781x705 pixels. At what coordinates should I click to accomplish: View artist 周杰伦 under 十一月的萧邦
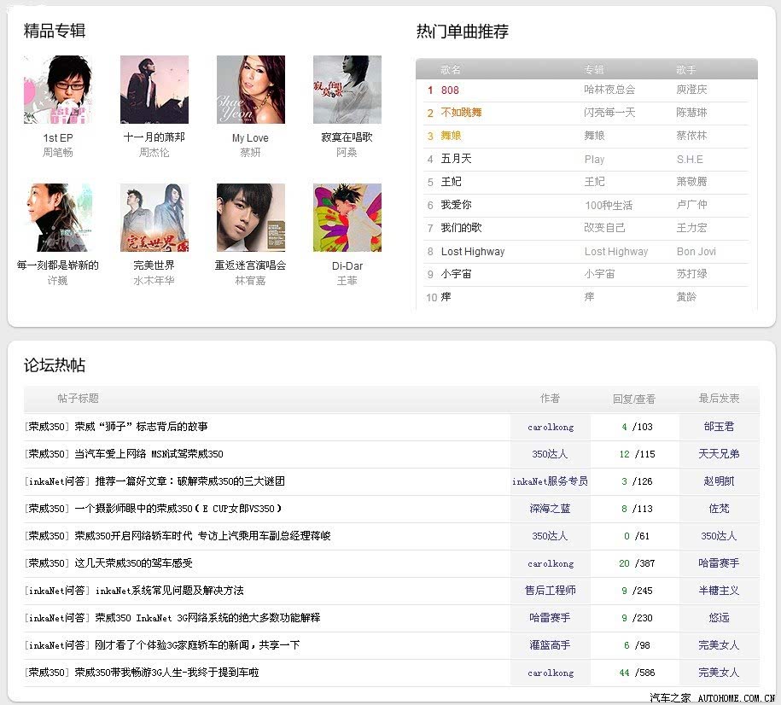(x=154, y=153)
